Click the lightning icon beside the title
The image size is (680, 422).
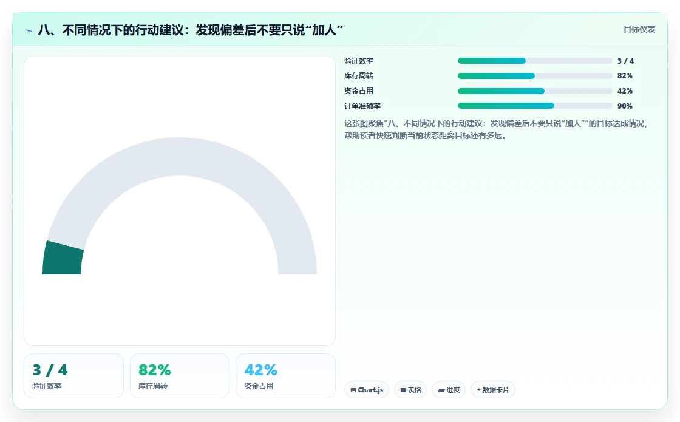click(x=29, y=30)
